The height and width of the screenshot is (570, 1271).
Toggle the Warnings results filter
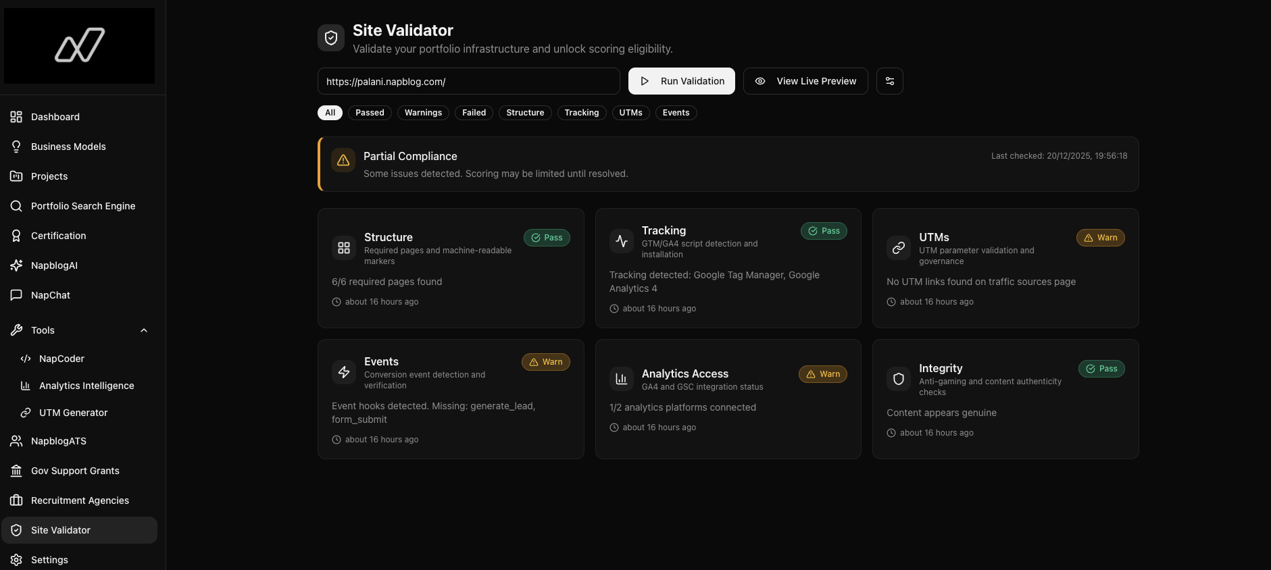[x=423, y=113]
